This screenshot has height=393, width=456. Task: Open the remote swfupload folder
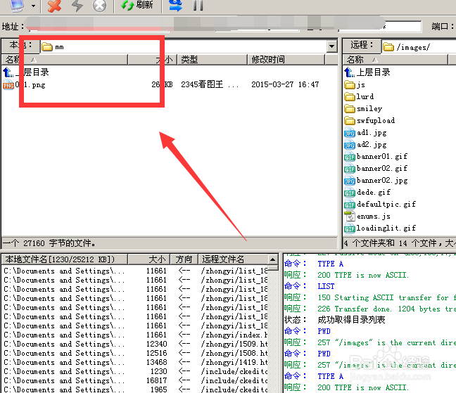369,120
